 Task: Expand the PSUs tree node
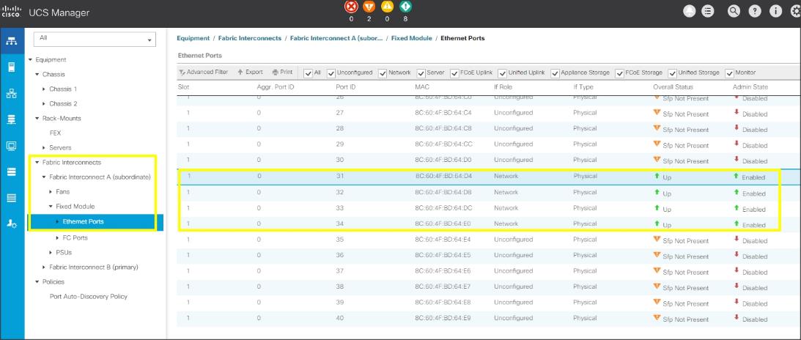click(x=51, y=252)
